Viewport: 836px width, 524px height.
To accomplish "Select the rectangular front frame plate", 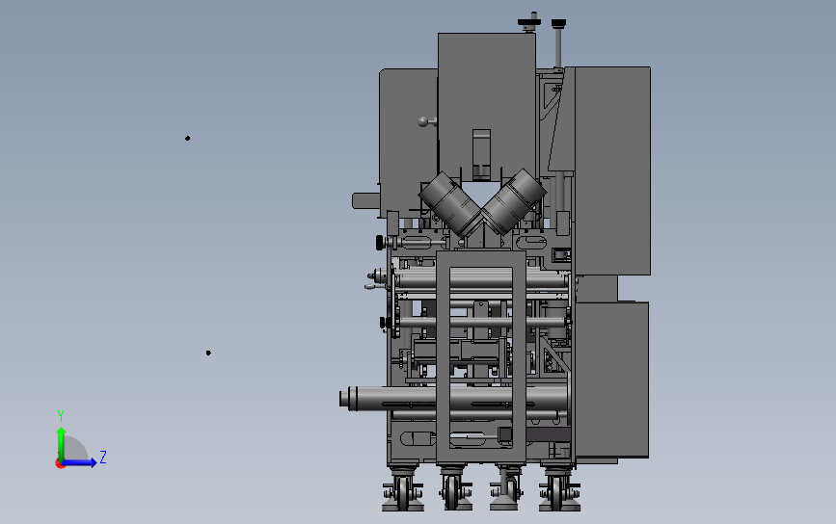I will 481,356.
